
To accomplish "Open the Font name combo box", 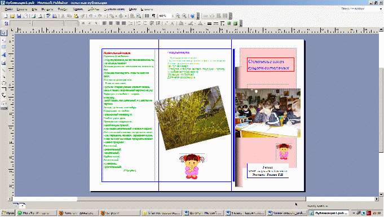I will click(x=48, y=23).
